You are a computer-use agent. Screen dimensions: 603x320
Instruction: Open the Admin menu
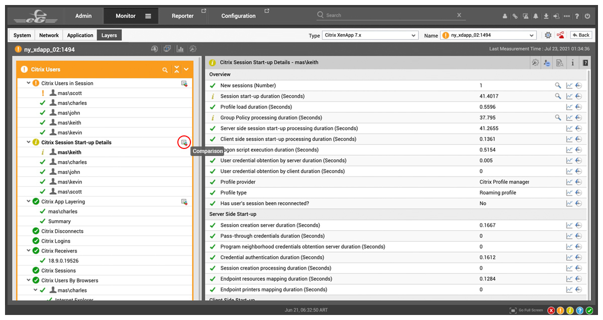pyautogui.click(x=83, y=16)
